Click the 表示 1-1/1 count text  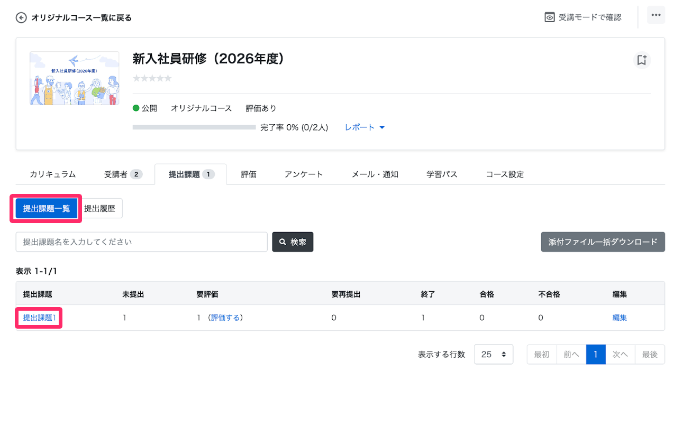37,271
